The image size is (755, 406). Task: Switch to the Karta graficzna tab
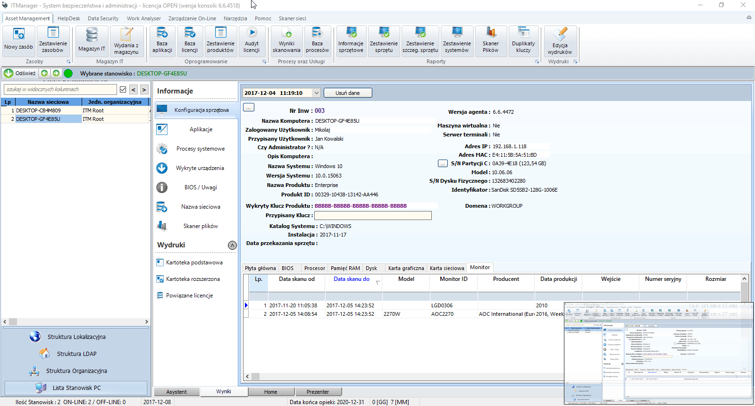(x=406, y=268)
